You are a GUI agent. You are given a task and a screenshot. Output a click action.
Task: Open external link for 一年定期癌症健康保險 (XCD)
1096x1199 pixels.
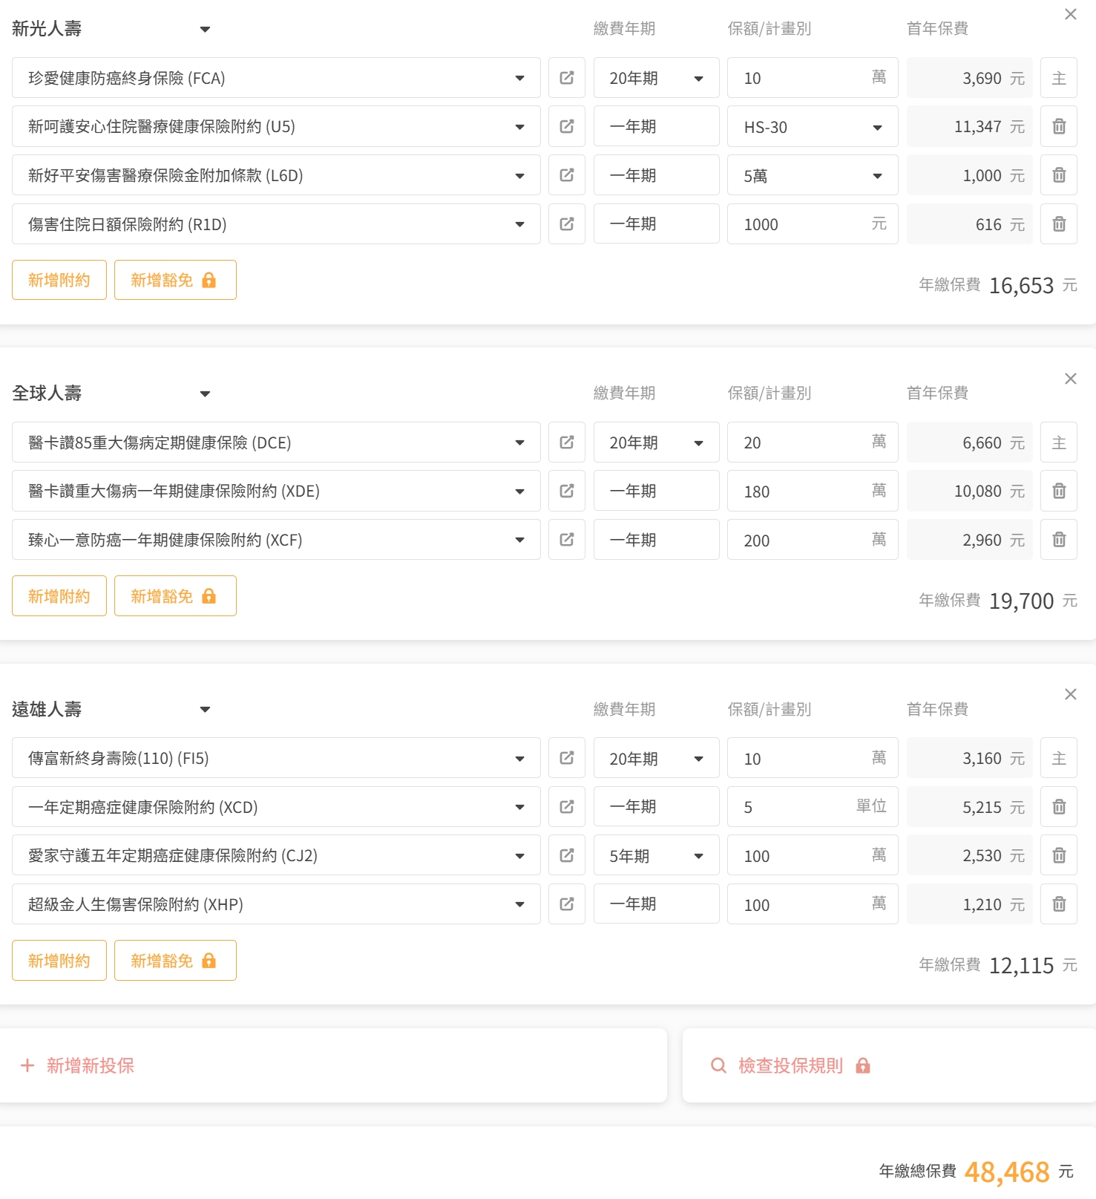point(567,807)
